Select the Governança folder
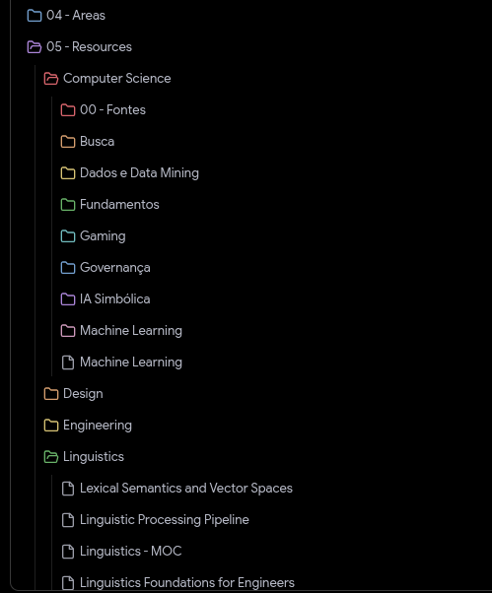The height and width of the screenshot is (593, 492). (x=105, y=268)
